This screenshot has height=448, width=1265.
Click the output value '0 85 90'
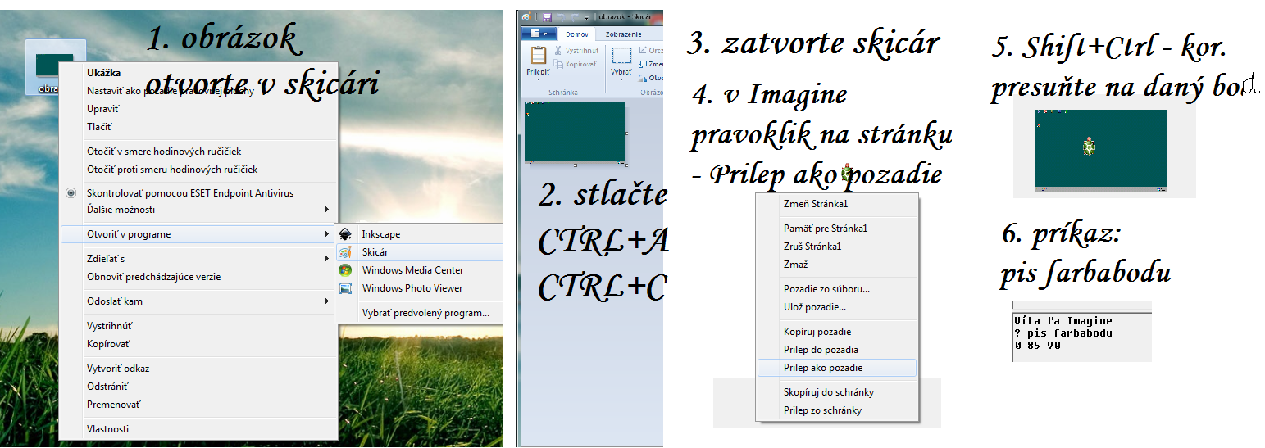pos(1037,346)
